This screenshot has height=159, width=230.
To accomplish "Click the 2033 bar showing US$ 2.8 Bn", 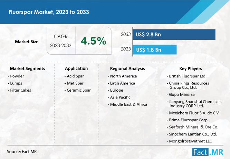I will (174, 35).
